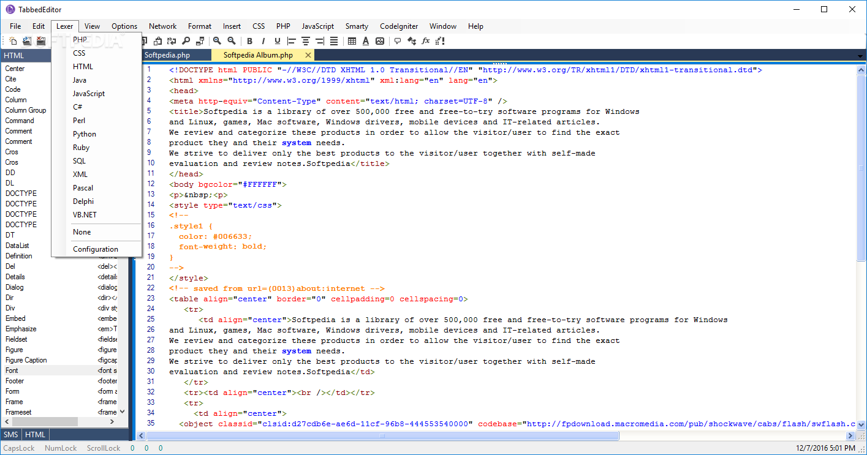Choose PHP lexer from the menu
The height and width of the screenshot is (455, 867).
[x=97, y=40]
